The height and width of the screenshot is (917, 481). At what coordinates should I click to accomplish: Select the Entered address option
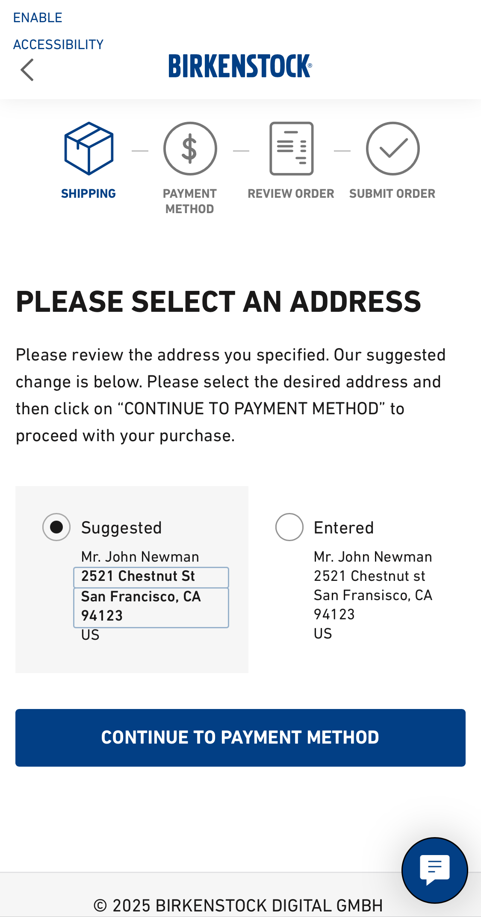[x=289, y=527]
